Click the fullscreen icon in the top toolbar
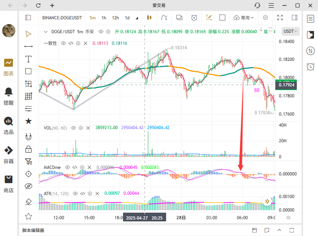 point(280,18)
